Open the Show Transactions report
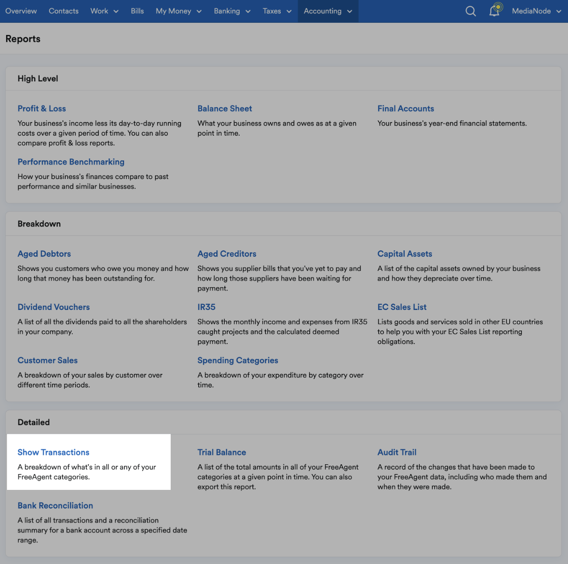 coord(53,452)
